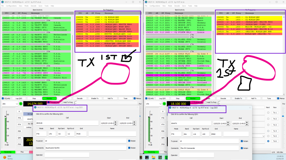Open File menu in left WSJT-X window
Screen dimensions: 286x160
point(2,6)
